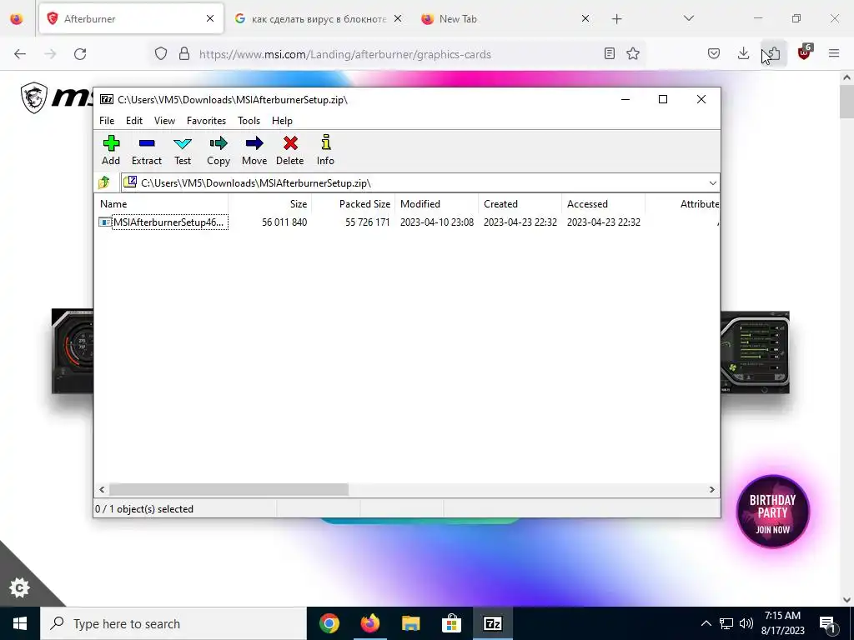Expand the 7-Zip address path dropdown

pos(712,182)
